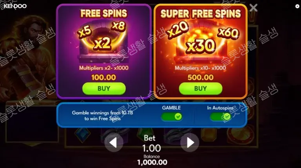The image size is (301, 168).
Task: Buy the Free Spins bonus for 100.00
Action: 104,89
